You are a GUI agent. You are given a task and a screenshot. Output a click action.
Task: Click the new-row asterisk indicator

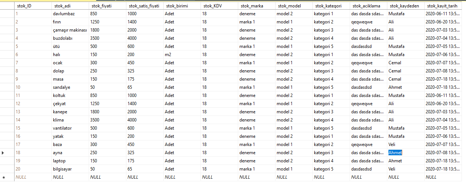coord(3,178)
